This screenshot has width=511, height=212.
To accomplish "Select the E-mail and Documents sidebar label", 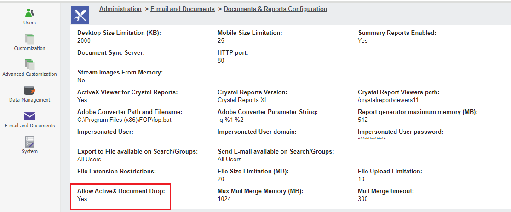I will (29, 126).
